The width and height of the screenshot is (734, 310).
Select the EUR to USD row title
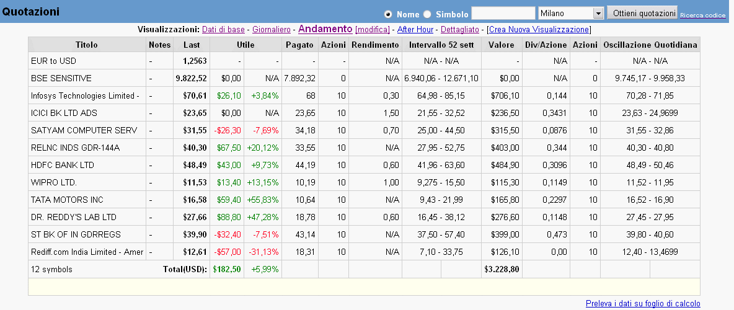tap(53, 61)
